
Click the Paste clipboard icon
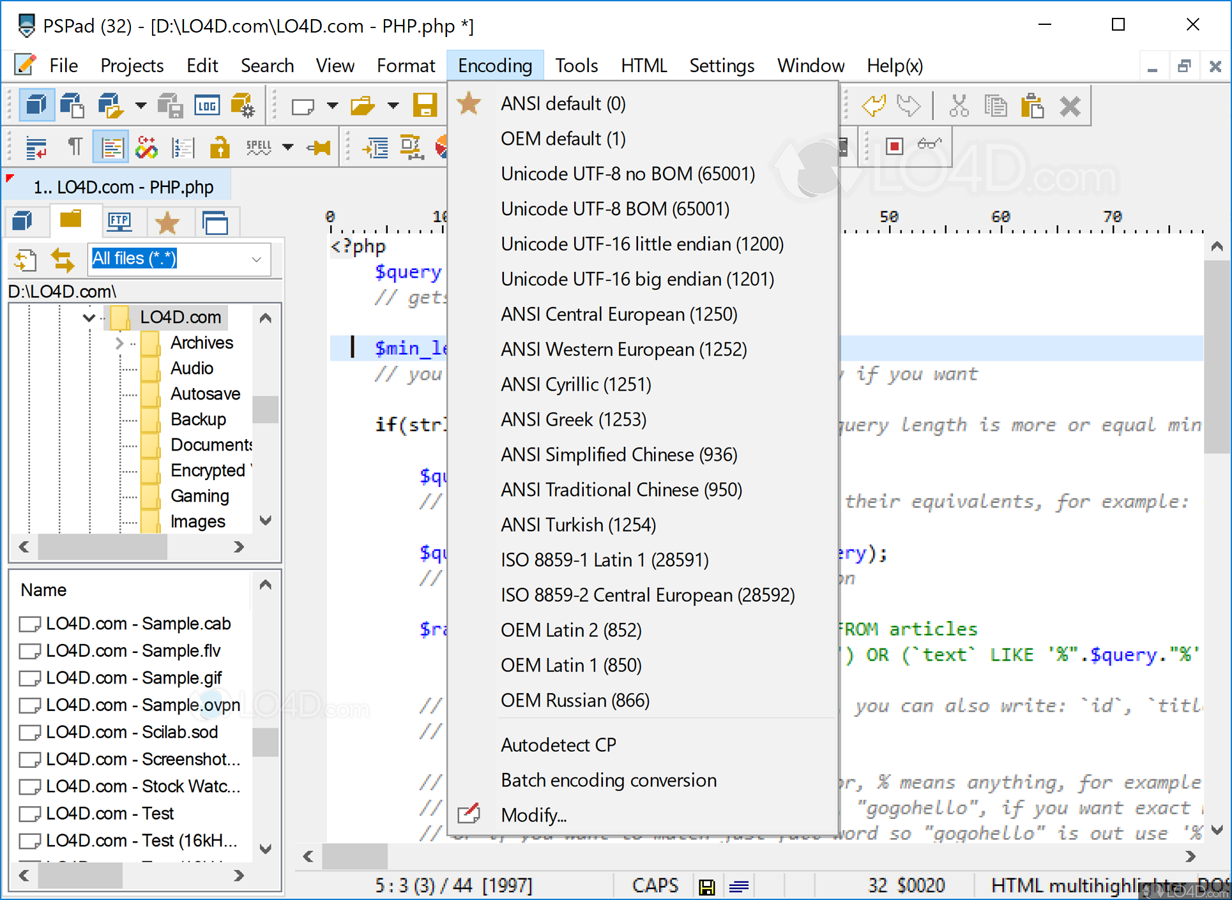pos(1031,105)
